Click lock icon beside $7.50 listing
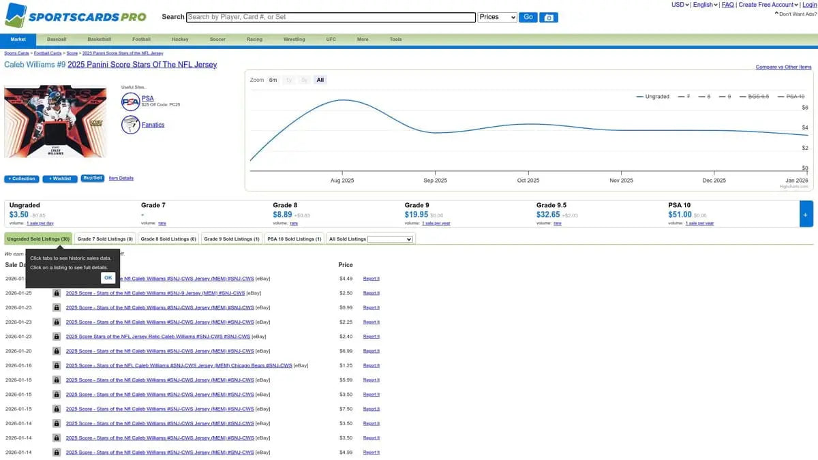The height and width of the screenshot is (460, 818). (57, 409)
